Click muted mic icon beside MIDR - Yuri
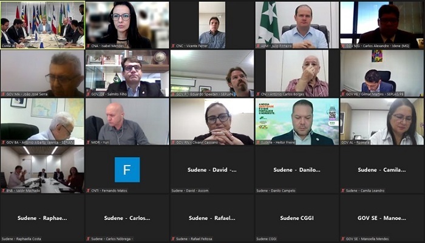 point(89,142)
